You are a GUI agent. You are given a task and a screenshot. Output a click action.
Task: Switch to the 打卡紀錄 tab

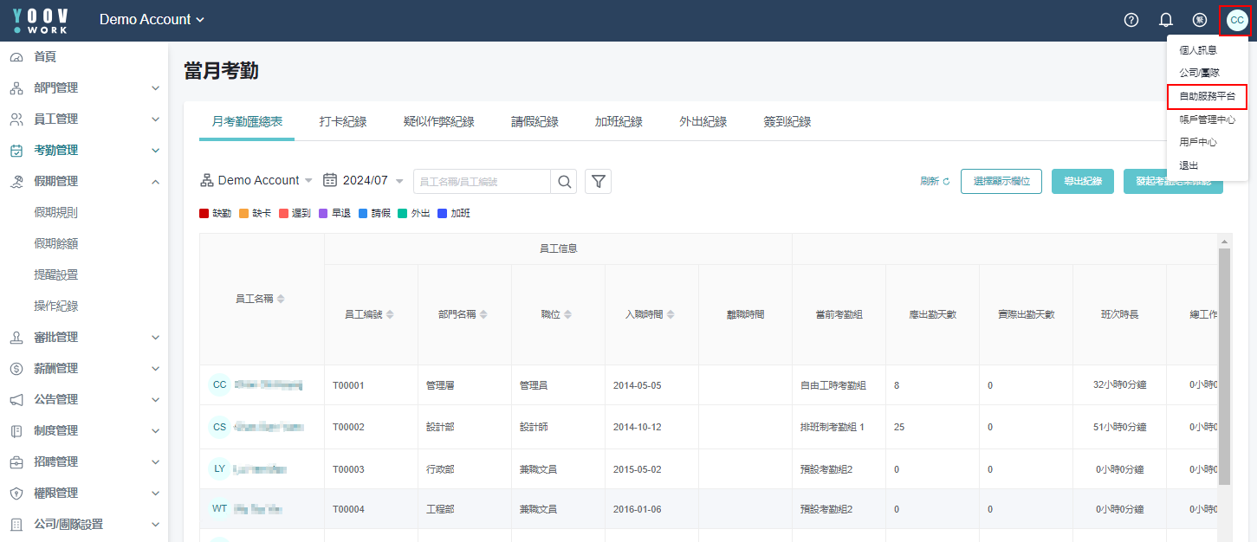(x=342, y=122)
